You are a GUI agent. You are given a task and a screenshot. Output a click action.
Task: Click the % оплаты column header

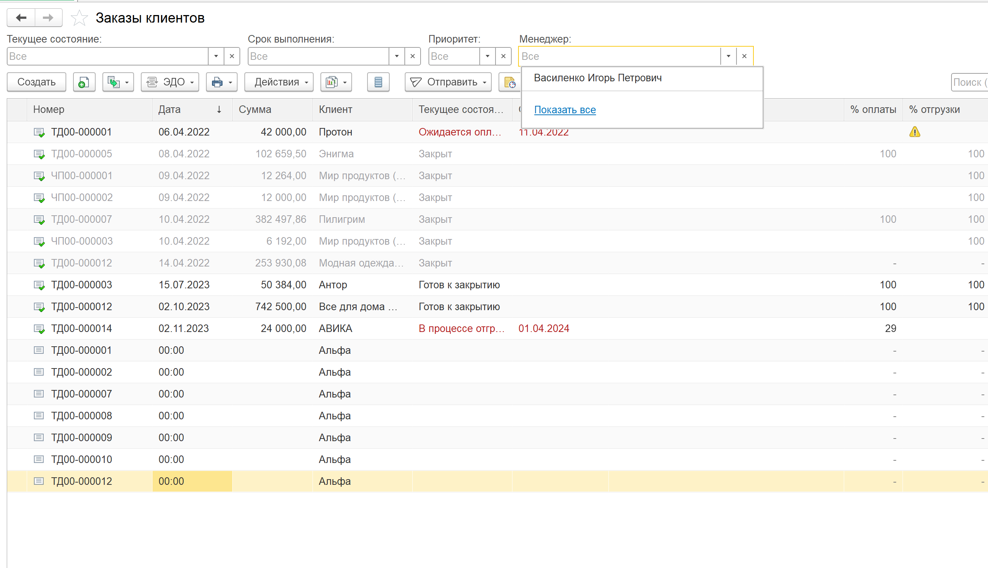(x=873, y=110)
